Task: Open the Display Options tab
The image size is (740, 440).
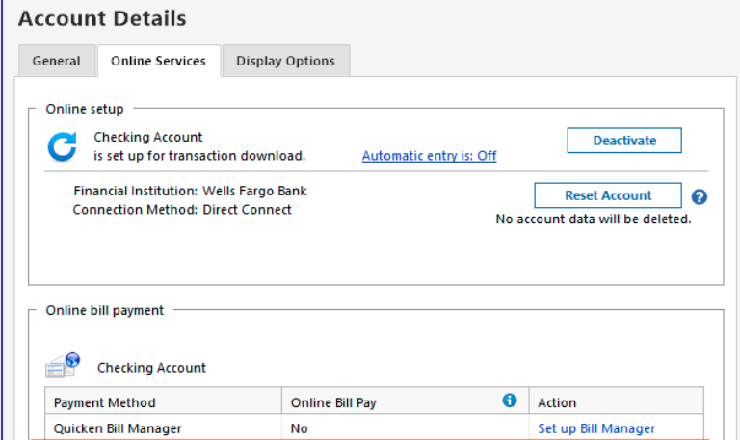Action: click(286, 61)
